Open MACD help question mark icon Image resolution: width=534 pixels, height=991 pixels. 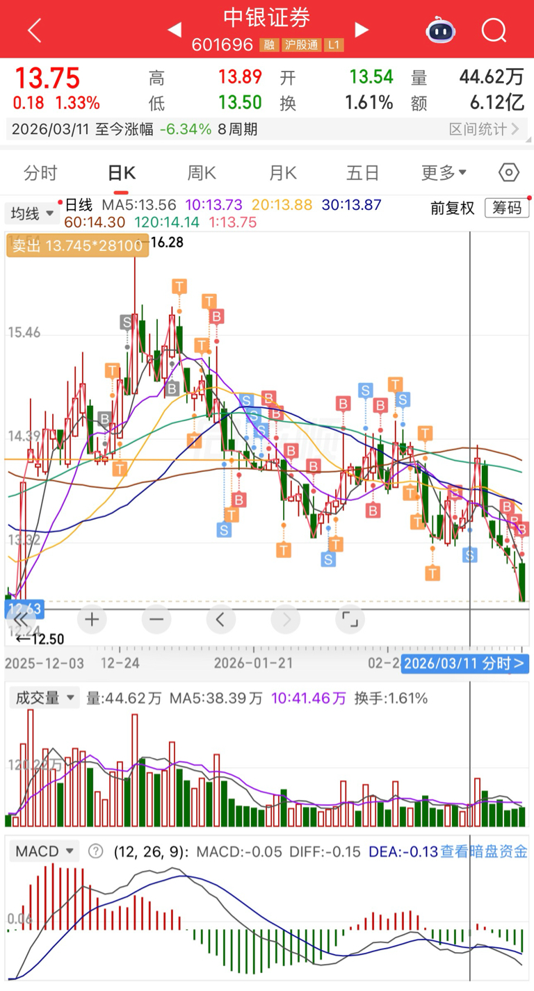pos(95,851)
